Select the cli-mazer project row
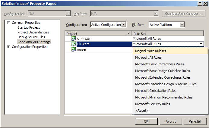Viewport: 209px width, 128px height. 135,39
